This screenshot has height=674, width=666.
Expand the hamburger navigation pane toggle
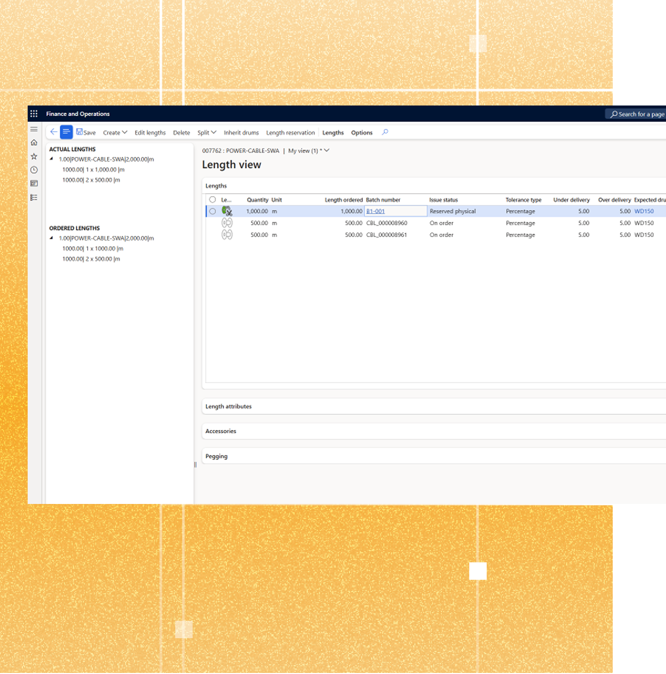click(x=34, y=129)
